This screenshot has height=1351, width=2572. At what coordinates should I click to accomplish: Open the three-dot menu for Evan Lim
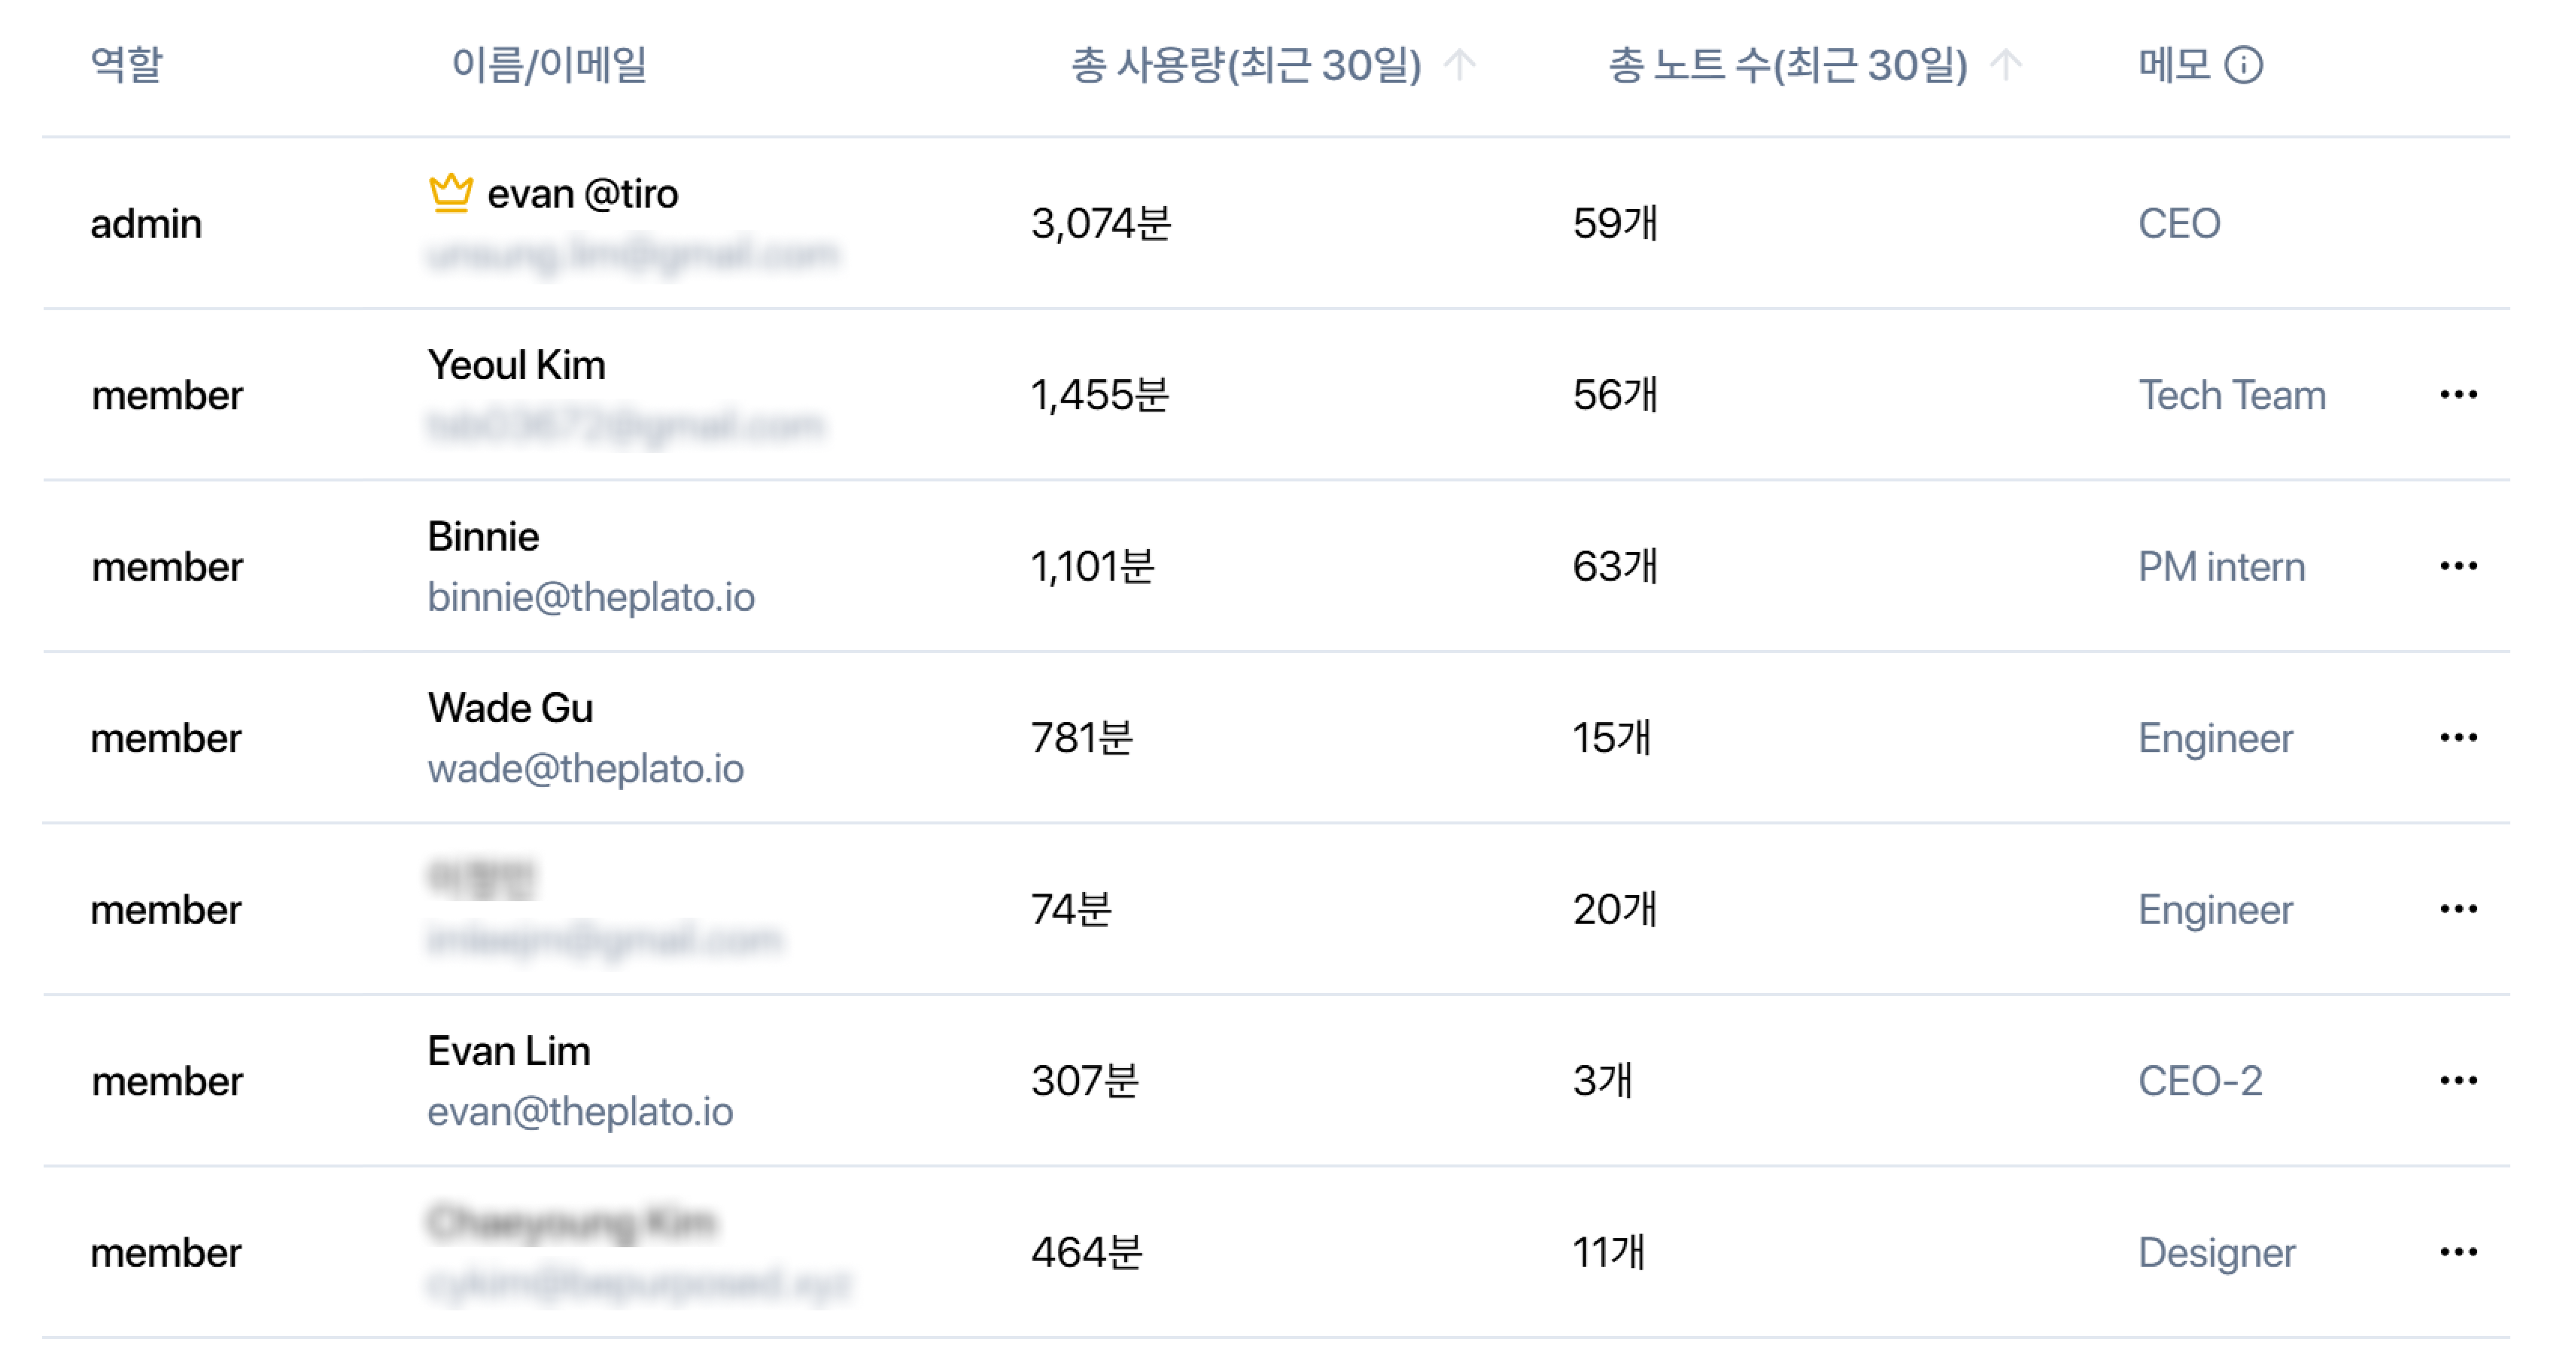tap(2457, 1082)
